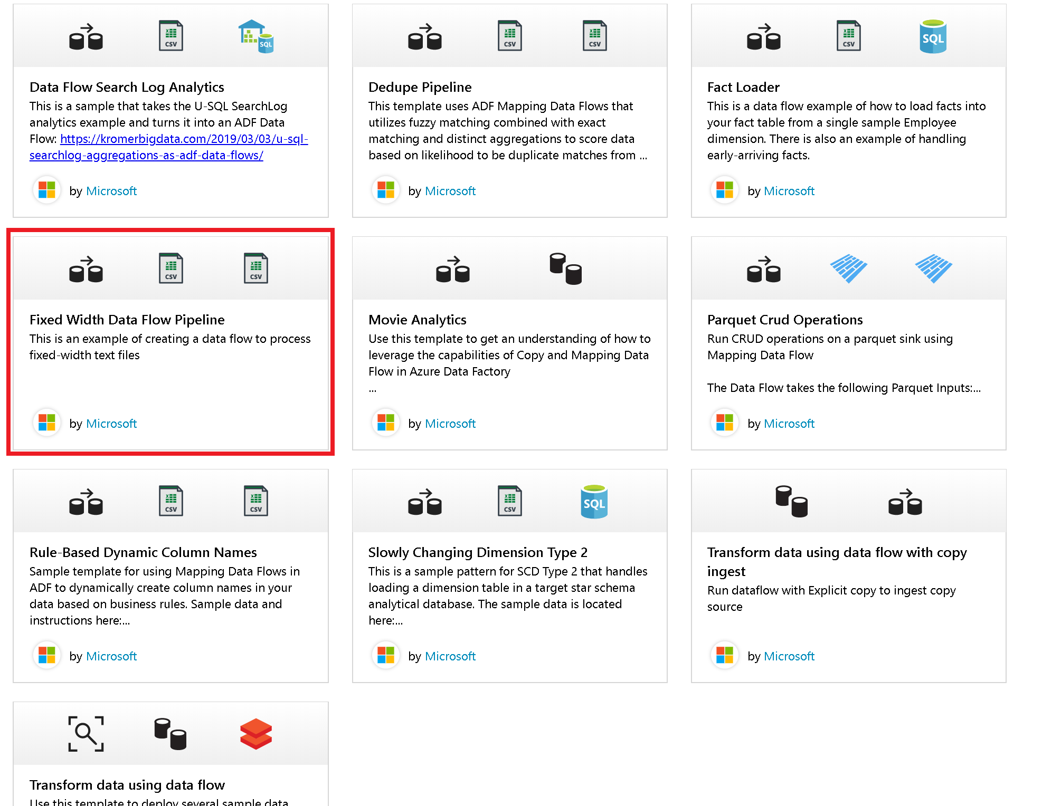Click the data flow icon on Parquet Crud Operations card
Image resolution: width=1042 pixels, height=806 pixels.
coord(764,269)
